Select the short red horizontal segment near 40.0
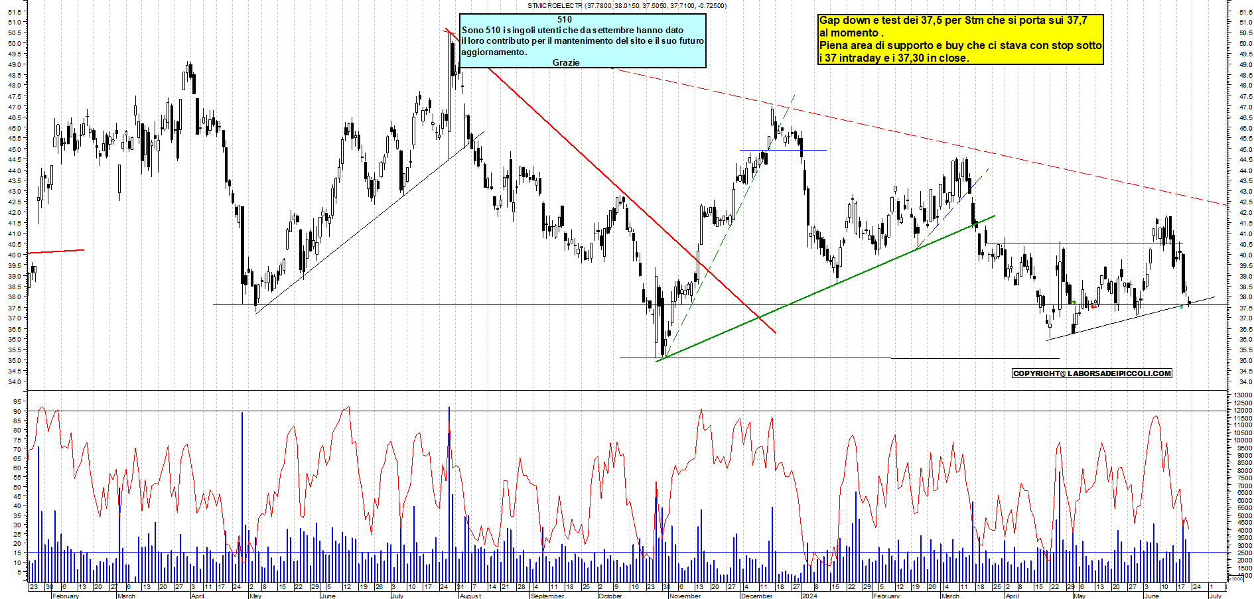This screenshot has width=1254, height=599. click(x=56, y=251)
